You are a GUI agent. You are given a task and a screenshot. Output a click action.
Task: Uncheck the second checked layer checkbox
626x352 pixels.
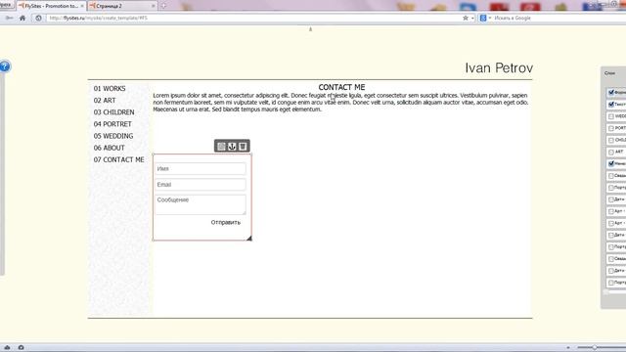pos(611,105)
